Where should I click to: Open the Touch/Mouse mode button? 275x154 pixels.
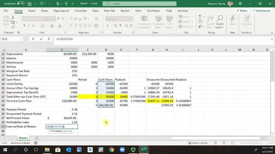pos(58,4)
